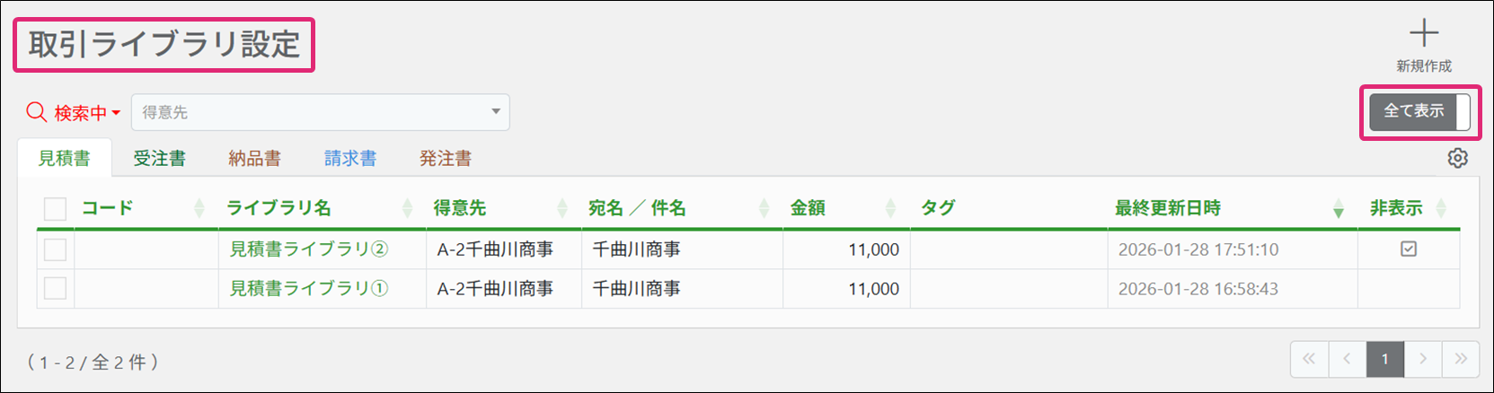Check the select-all header checkbox
The width and height of the screenshot is (1494, 393).
pyautogui.click(x=56, y=209)
